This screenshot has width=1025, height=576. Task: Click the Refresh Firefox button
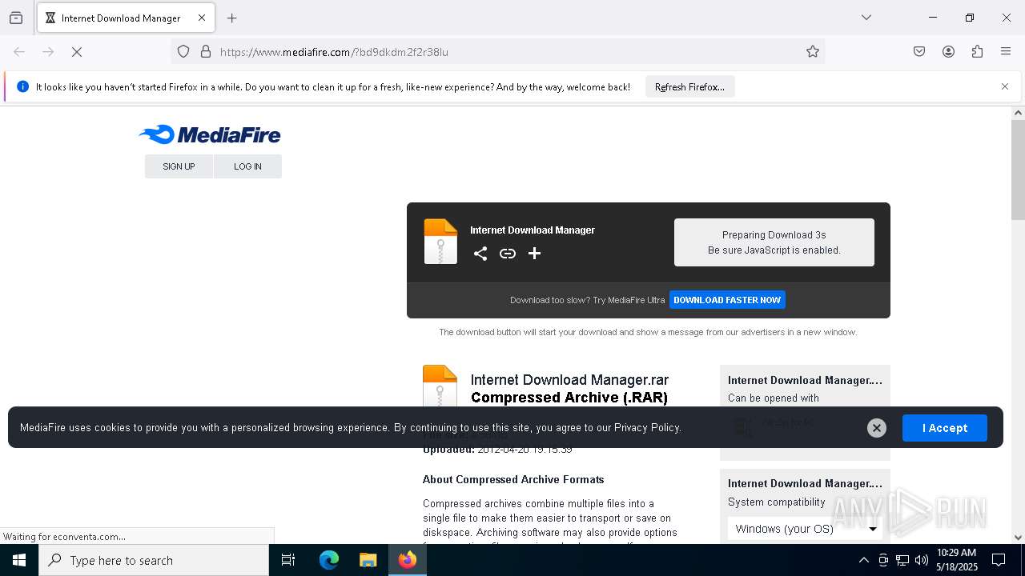point(689,87)
